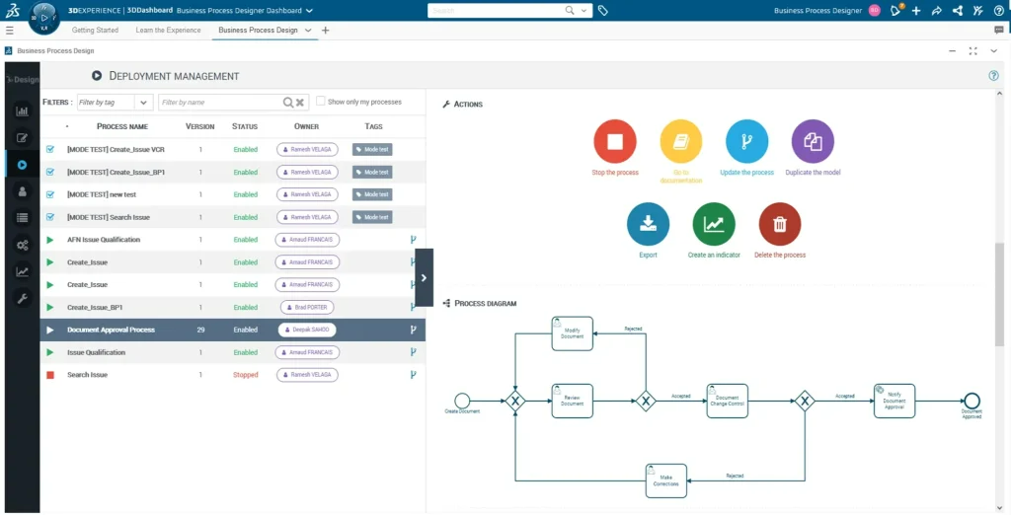Click the Delete the process trash icon
This screenshot has height=515, width=1011.
coord(780,224)
